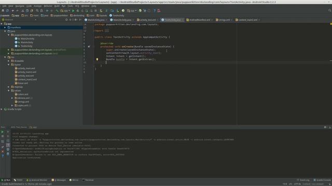Open the Navigate menu
The image size is (332, 186).
pyautogui.click(x=20, y=6)
